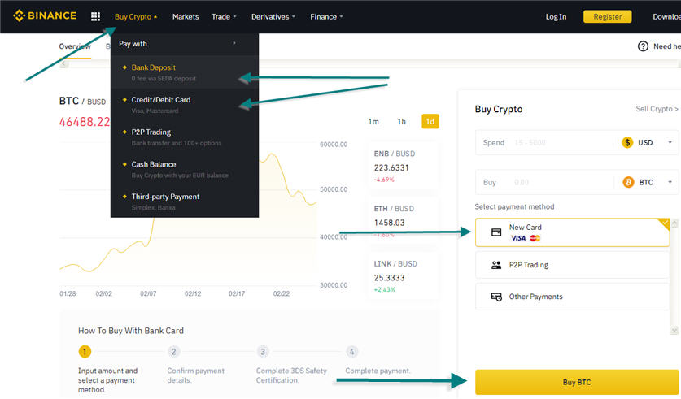This screenshot has width=681, height=399.
Task: Open the apps grid menu icon
Action: (95, 16)
